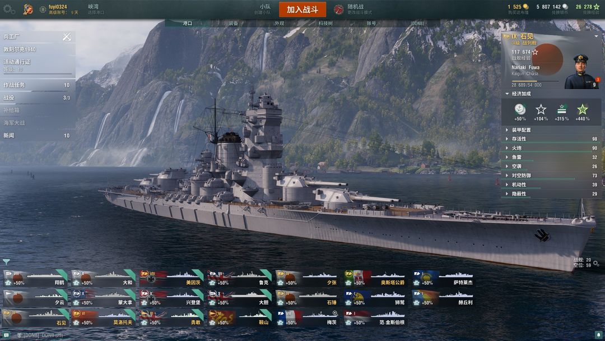
Task: Open 作战任务 in the left menu
Action: point(37,85)
